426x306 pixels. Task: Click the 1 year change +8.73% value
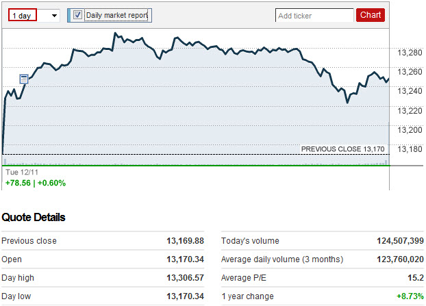coord(410,296)
